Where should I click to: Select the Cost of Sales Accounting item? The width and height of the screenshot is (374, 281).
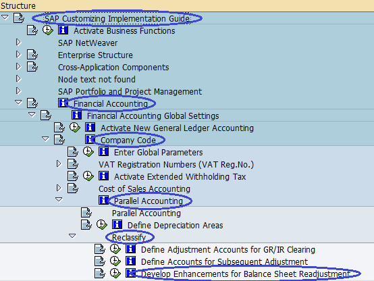click(x=144, y=188)
